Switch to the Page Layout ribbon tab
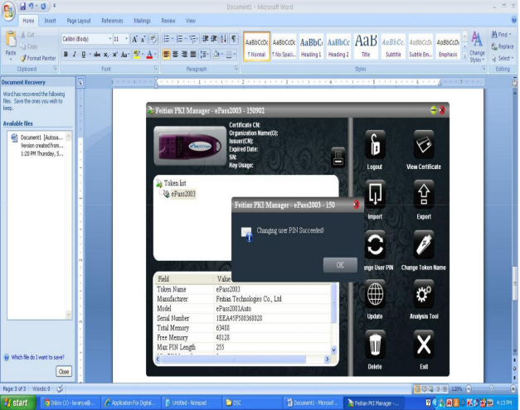The height and width of the screenshot is (410, 520). [x=79, y=21]
